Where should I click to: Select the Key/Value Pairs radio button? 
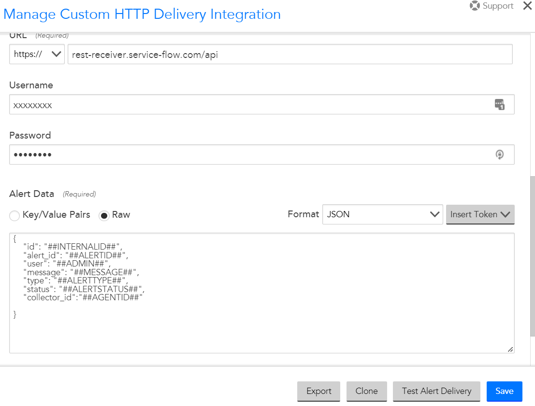click(14, 215)
